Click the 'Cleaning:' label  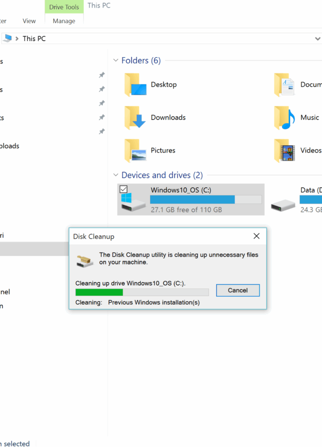pyautogui.click(x=89, y=303)
